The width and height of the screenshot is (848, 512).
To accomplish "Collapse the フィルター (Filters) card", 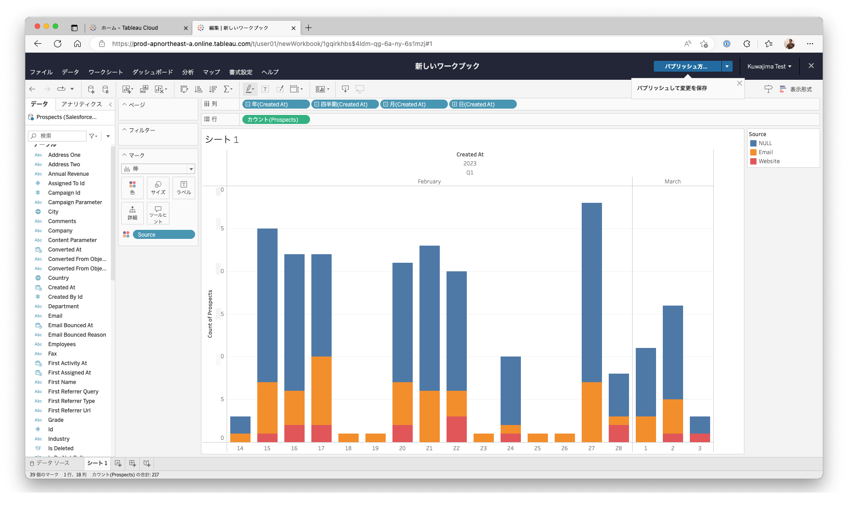I will 125,130.
